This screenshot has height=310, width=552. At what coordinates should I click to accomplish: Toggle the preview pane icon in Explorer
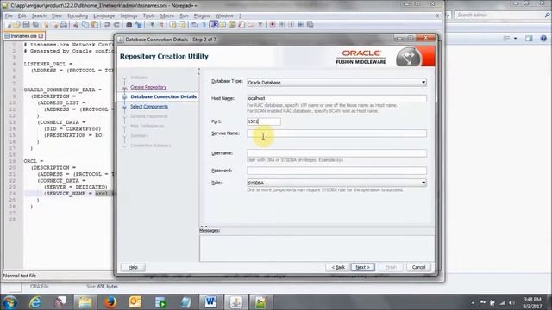[529, 38]
